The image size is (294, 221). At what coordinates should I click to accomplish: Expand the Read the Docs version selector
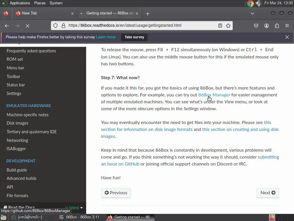(x=74, y=208)
